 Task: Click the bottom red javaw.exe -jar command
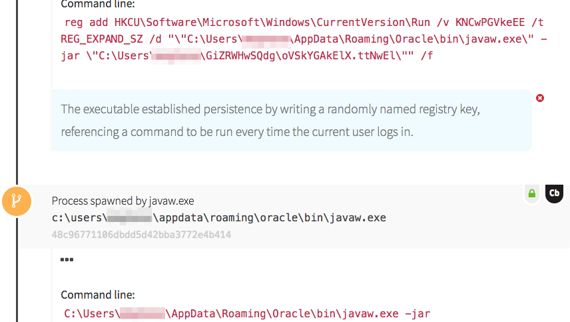click(252, 313)
